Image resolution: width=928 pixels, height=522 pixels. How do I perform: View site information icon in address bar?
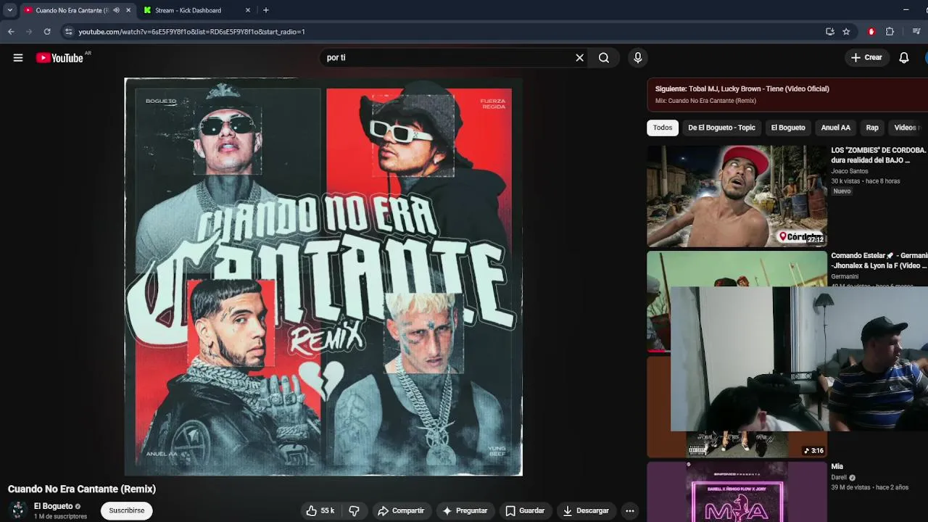[68, 32]
